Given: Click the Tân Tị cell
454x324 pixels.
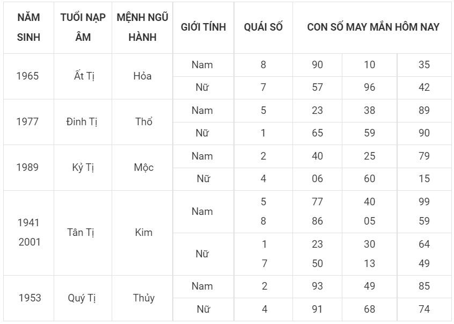Looking at the screenshot, I should (83, 233).
